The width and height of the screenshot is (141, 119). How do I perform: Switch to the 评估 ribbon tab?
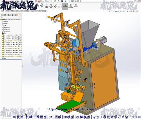click(17, 11)
